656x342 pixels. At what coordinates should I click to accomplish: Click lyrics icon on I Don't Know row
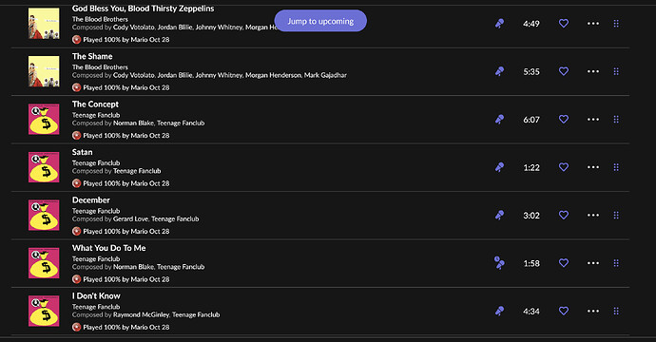click(x=499, y=311)
